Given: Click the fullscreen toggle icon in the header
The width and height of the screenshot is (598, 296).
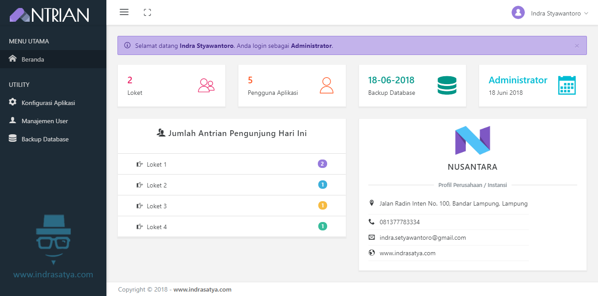Looking at the screenshot, I should point(147,12).
